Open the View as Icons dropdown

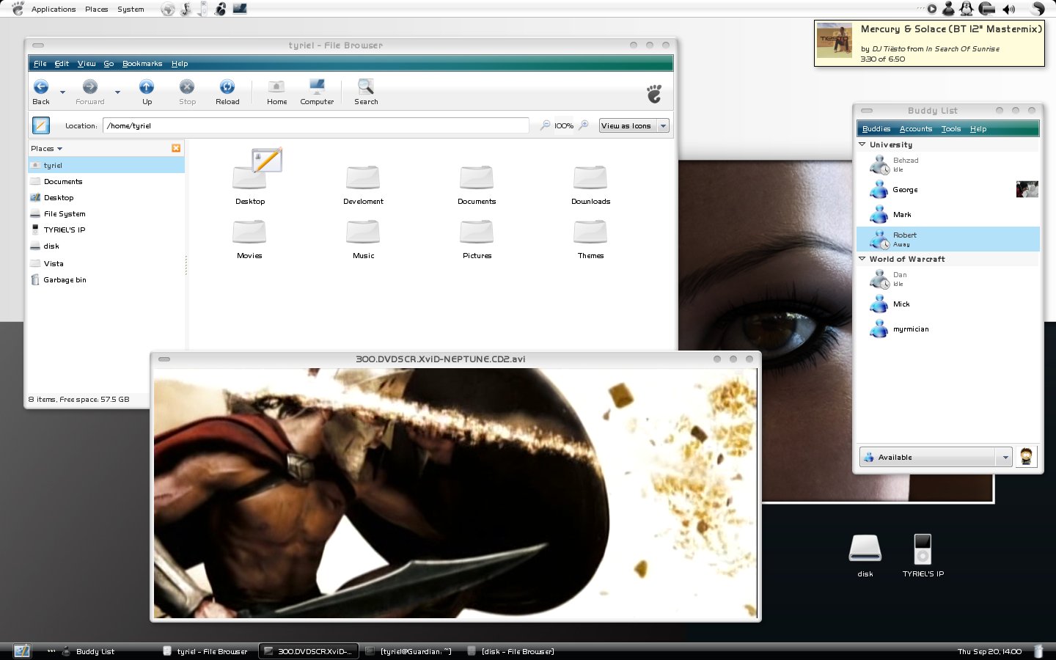pos(634,125)
